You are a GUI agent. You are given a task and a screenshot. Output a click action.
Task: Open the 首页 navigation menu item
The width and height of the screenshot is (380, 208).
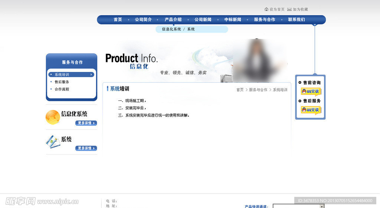coord(118,20)
